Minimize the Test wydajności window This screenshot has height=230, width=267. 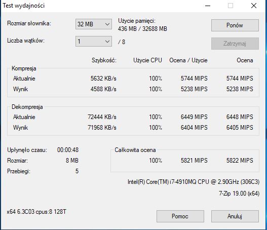pos(208,6)
